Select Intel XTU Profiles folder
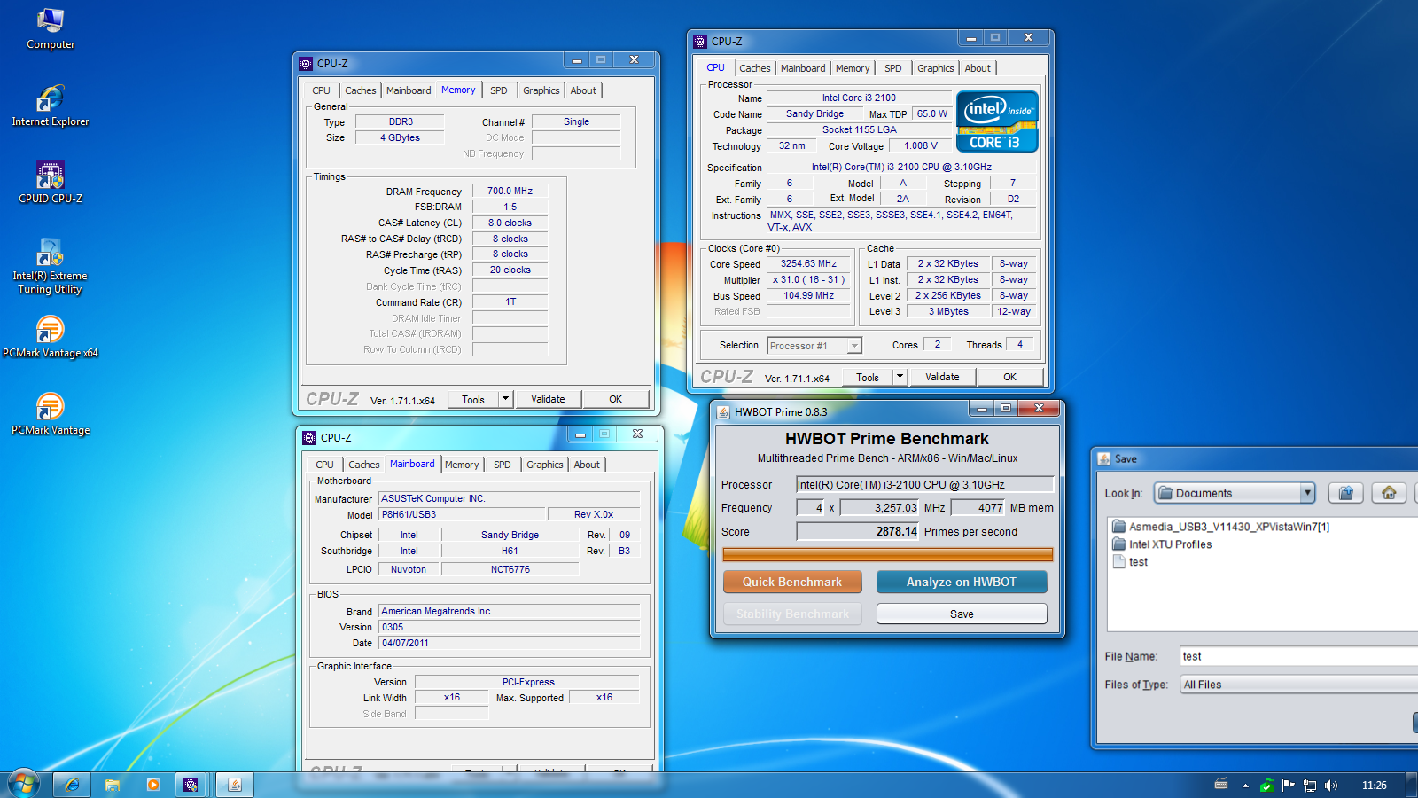The width and height of the screenshot is (1418, 798). coord(1162,544)
